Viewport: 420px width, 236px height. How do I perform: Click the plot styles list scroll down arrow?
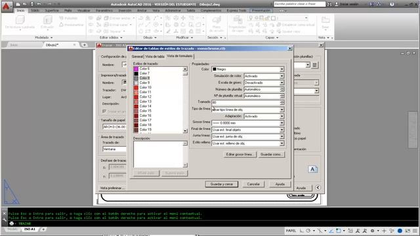pos(185,131)
